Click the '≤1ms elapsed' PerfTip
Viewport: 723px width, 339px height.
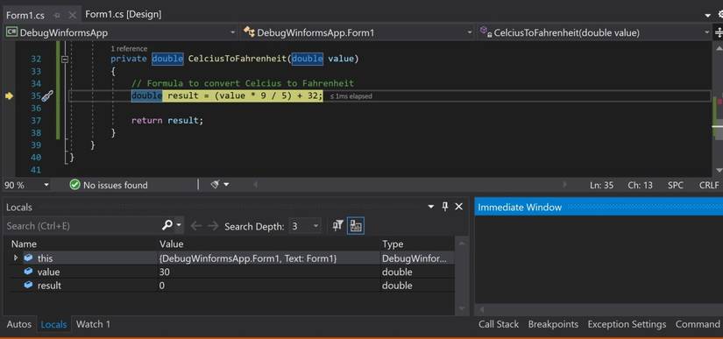click(x=351, y=96)
